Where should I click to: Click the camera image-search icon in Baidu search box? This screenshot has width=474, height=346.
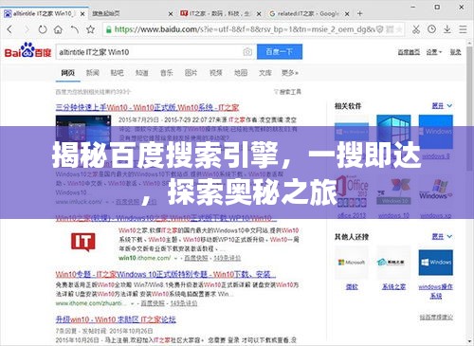[x=247, y=52]
